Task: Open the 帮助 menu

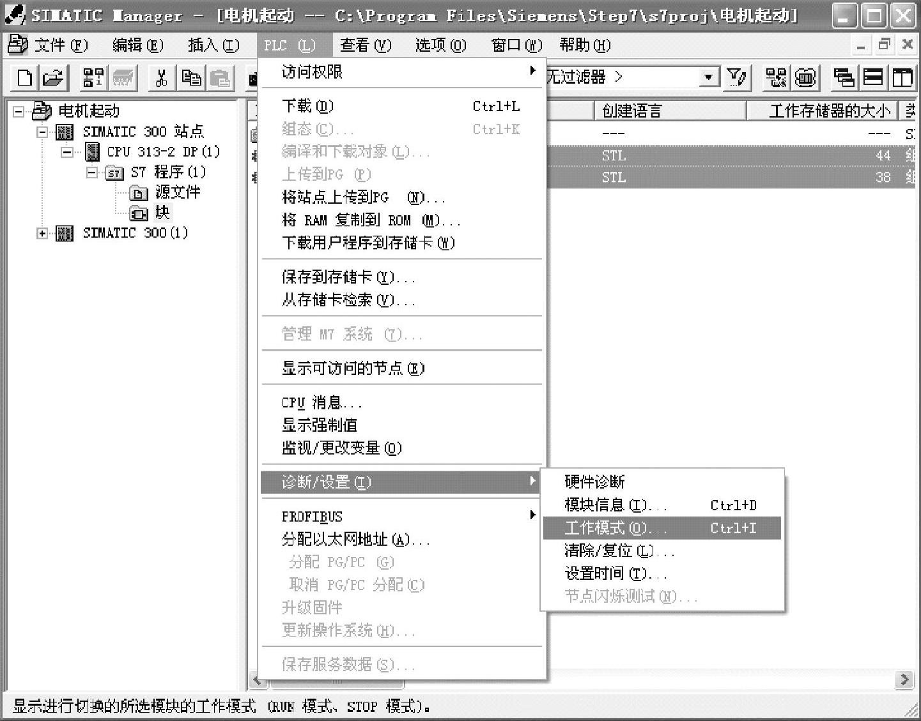Action: pos(585,45)
